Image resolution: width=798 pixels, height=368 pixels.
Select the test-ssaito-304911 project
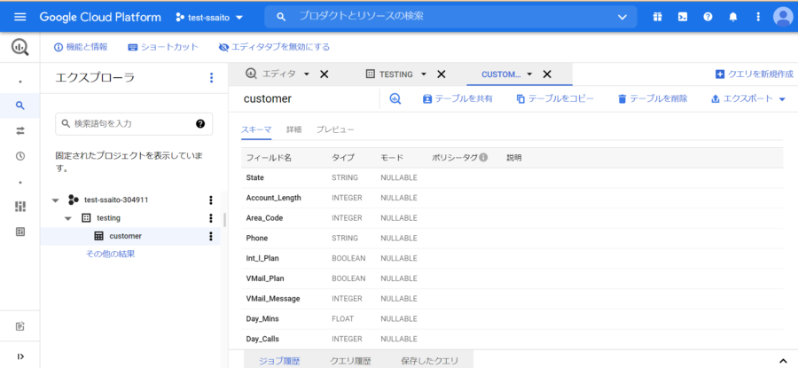click(116, 200)
